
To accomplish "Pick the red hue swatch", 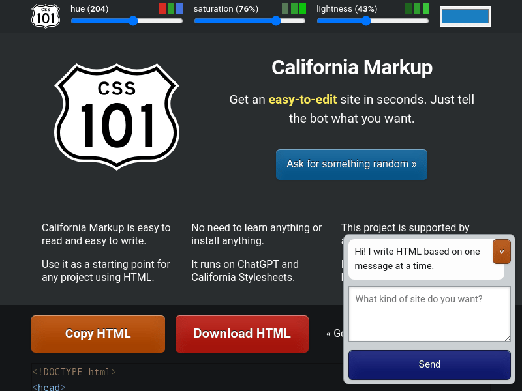I will point(162,8).
